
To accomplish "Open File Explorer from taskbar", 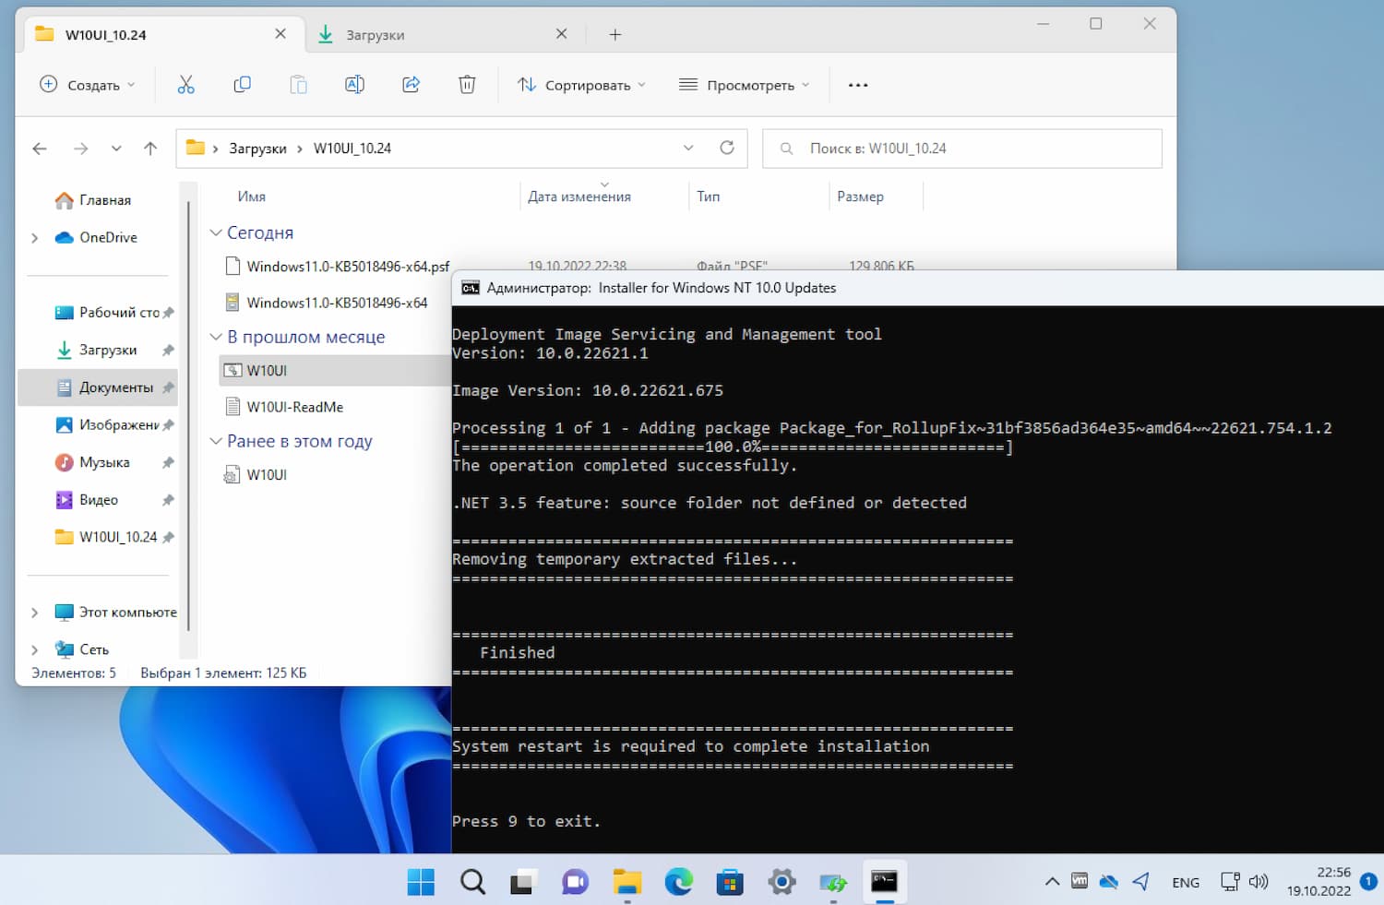I will pos(626,882).
